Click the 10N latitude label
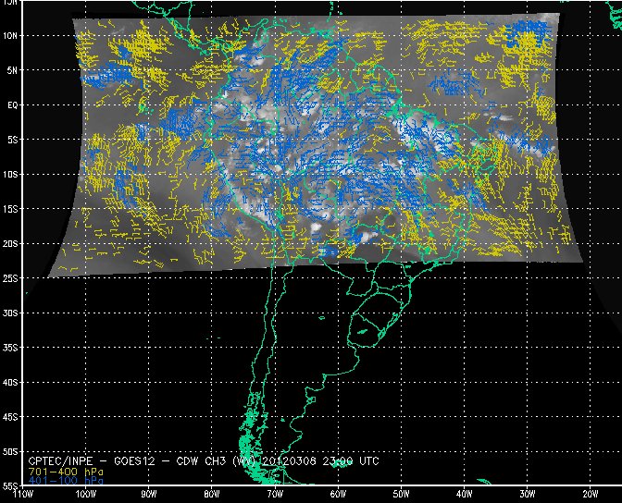The width and height of the screenshot is (622, 503). tap(10, 36)
